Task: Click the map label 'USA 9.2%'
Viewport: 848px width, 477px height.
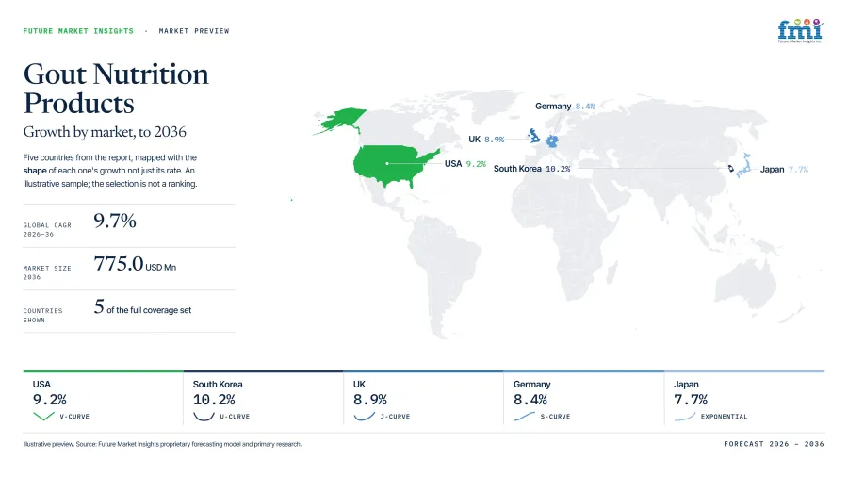Action: (x=465, y=163)
